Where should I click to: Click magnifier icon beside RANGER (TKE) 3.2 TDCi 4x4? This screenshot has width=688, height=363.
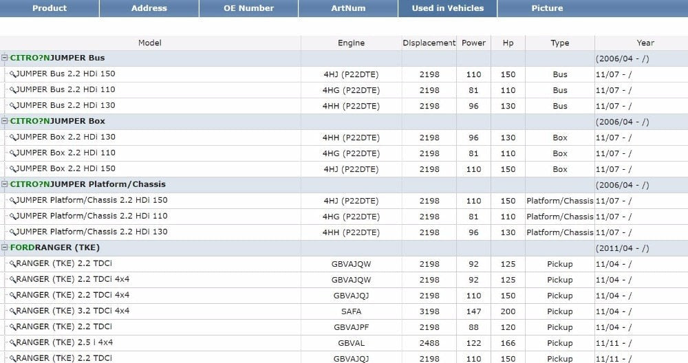(12, 311)
